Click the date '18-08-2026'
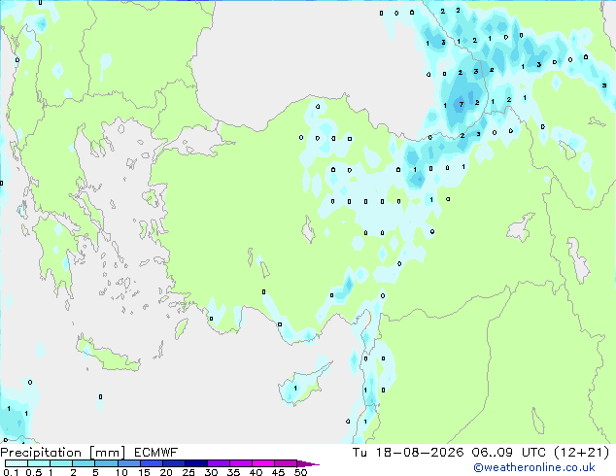Image resolution: width=616 pixels, height=476 pixels. [x=419, y=453]
